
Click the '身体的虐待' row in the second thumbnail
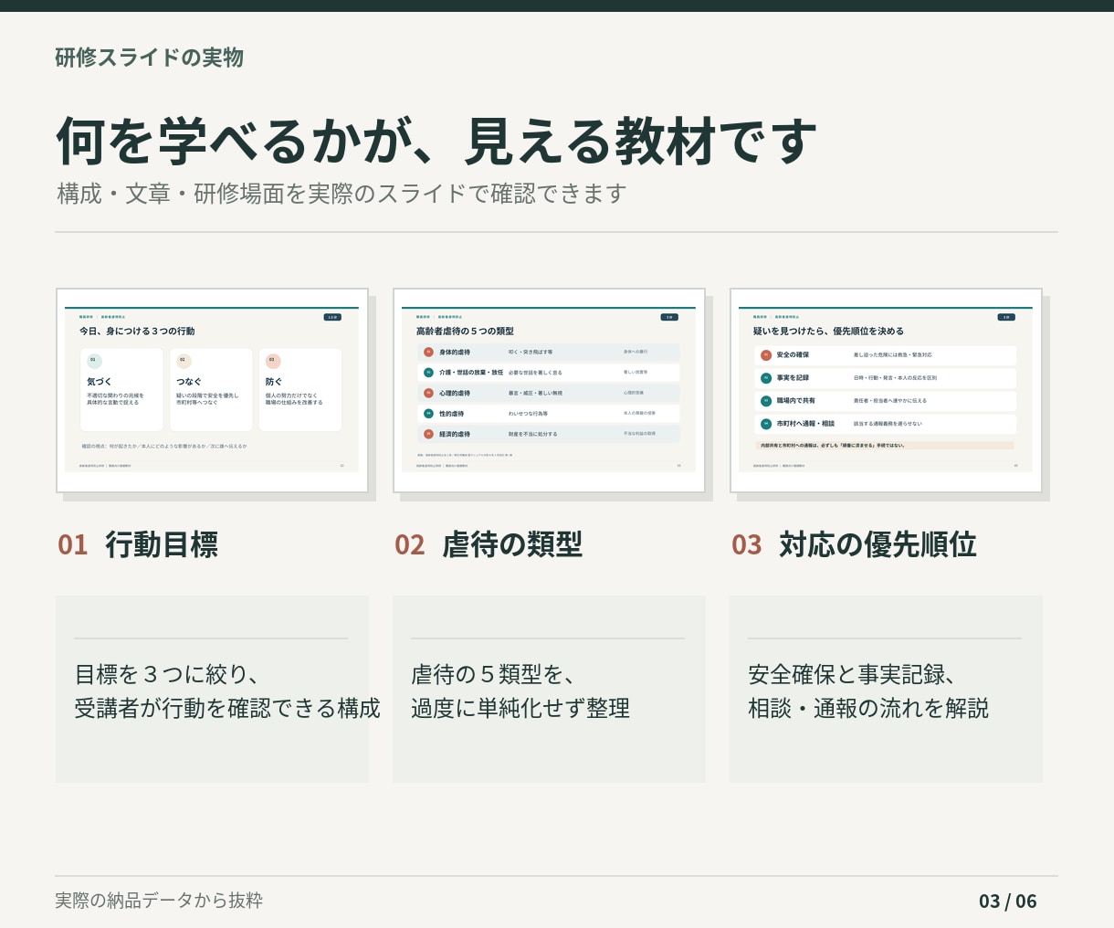pyautogui.click(x=549, y=352)
